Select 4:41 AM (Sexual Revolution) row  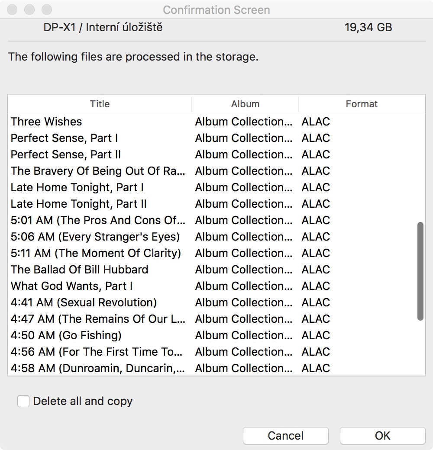click(84, 302)
